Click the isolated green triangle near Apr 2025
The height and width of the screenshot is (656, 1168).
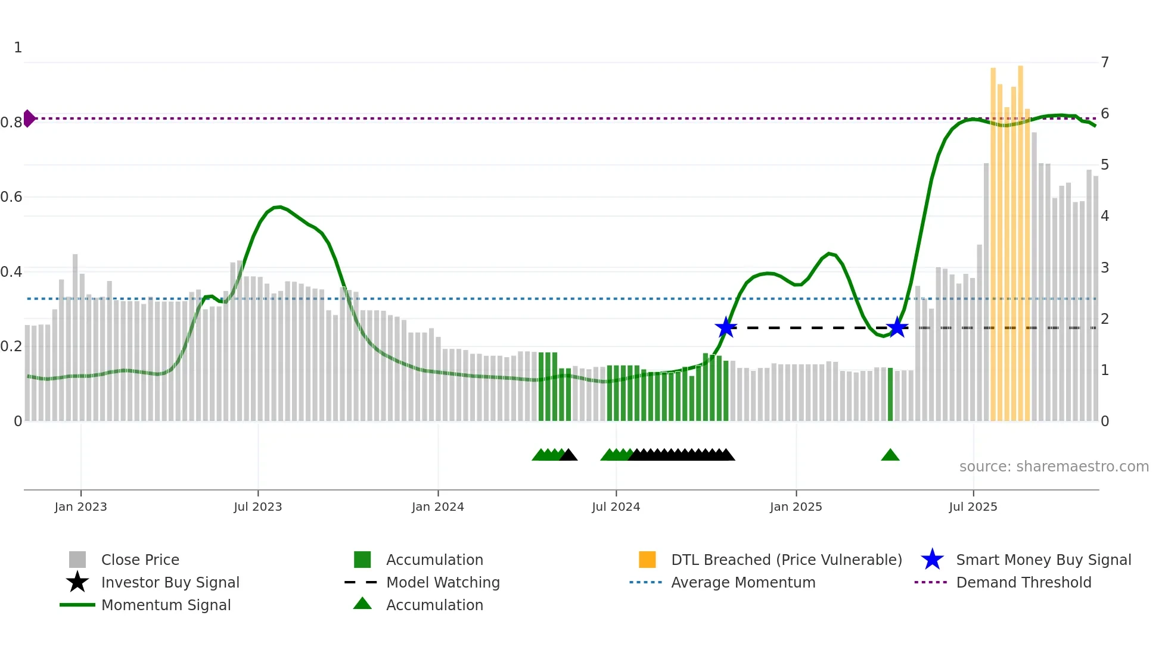point(890,455)
